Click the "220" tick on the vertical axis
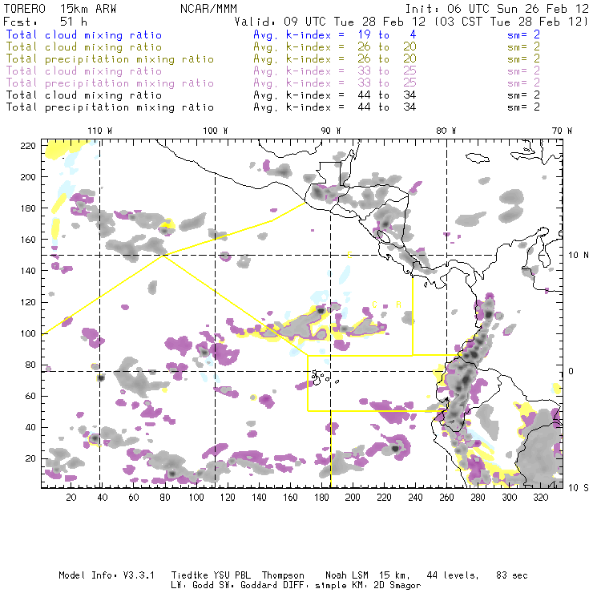 click(x=28, y=146)
